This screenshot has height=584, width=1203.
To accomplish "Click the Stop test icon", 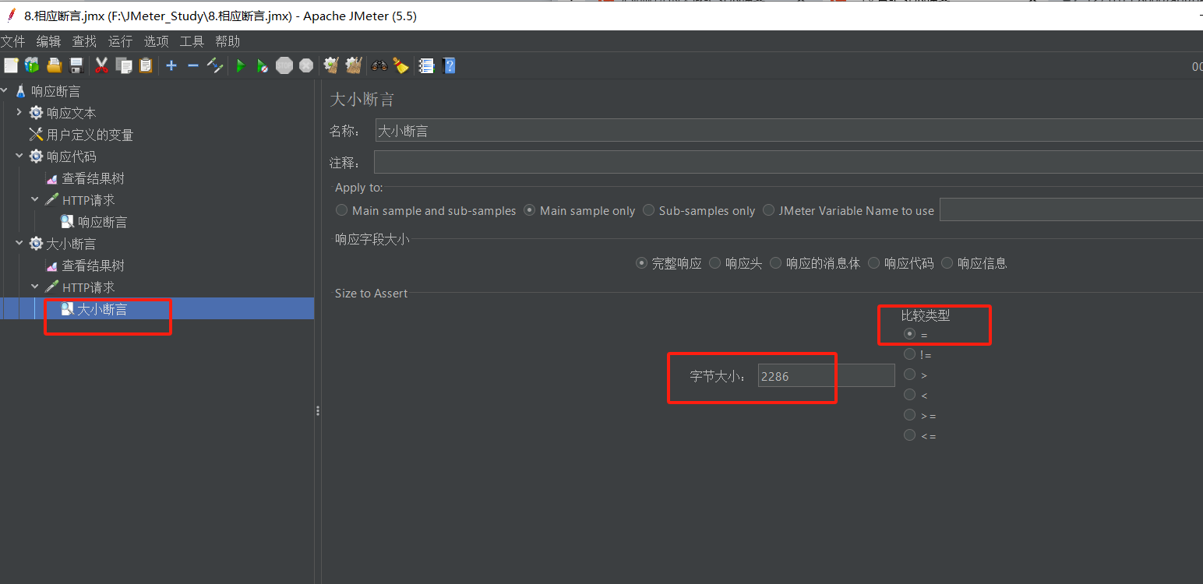I will [284, 66].
